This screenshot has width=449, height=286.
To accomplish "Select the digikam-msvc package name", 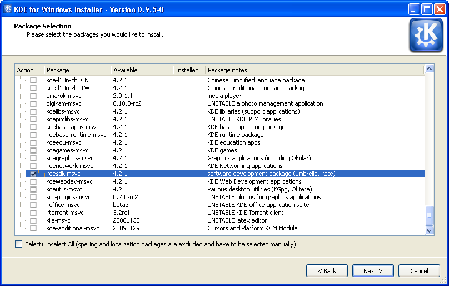I will click(x=64, y=103).
